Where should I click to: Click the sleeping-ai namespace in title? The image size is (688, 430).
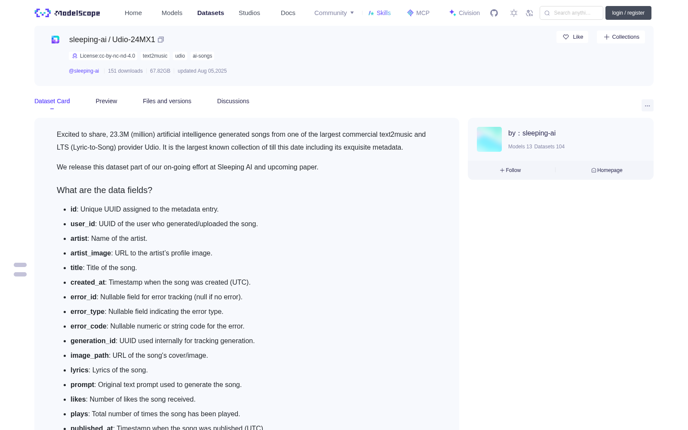click(x=88, y=40)
